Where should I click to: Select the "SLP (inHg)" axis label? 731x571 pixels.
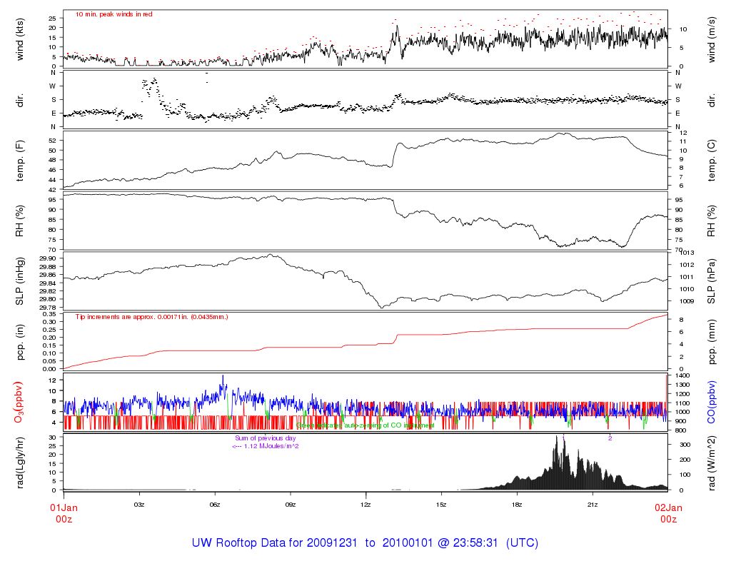(19, 281)
